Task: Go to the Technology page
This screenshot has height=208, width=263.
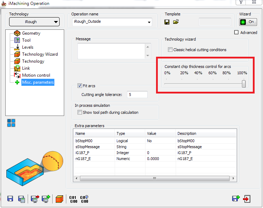Action: pos(33,61)
